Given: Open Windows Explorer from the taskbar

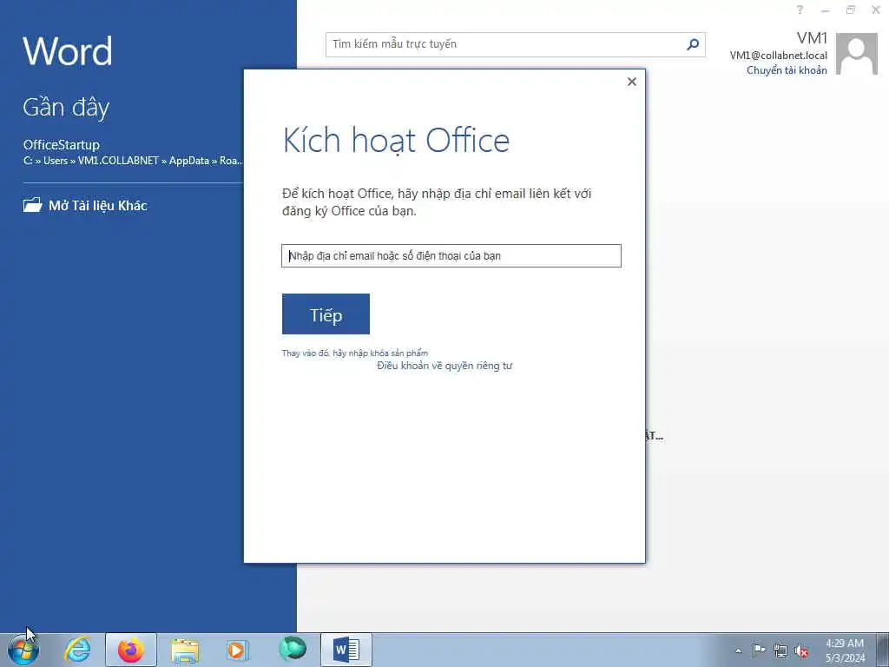Looking at the screenshot, I should (185, 650).
